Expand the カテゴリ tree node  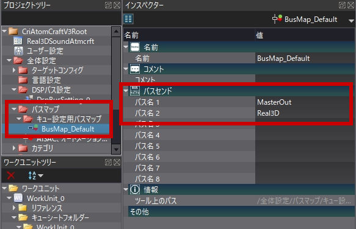[x=14, y=148]
